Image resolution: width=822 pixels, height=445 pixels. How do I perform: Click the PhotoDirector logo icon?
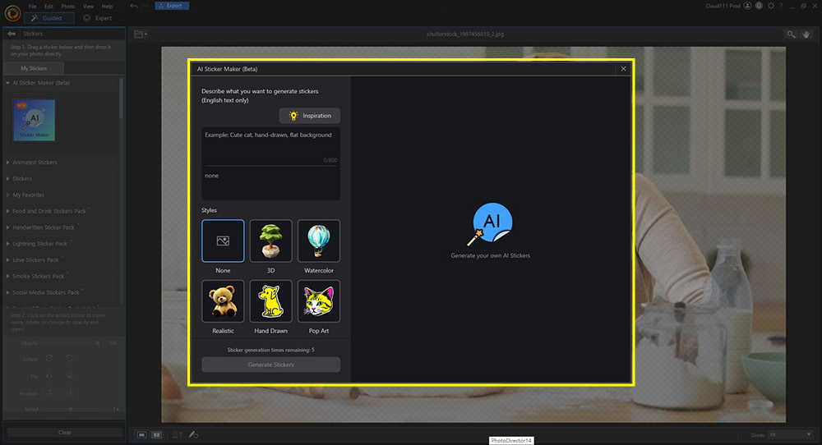click(12, 12)
